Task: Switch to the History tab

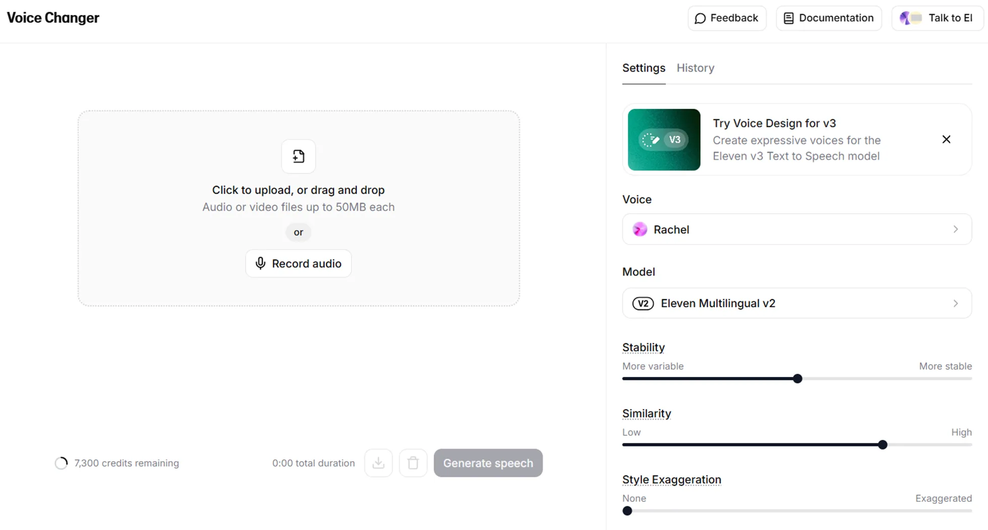Action: coord(695,68)
